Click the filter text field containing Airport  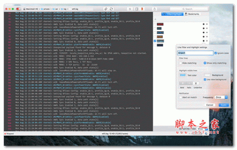195,53
